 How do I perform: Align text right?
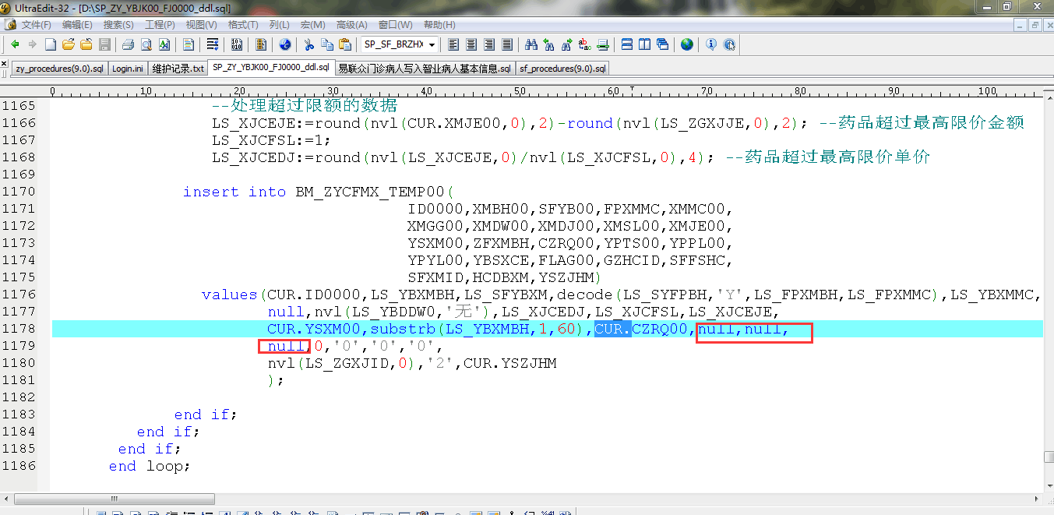point(488,44)
